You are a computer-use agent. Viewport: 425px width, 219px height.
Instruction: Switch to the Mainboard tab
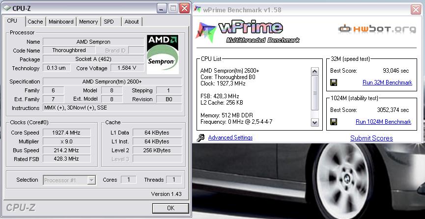[61, 22]
